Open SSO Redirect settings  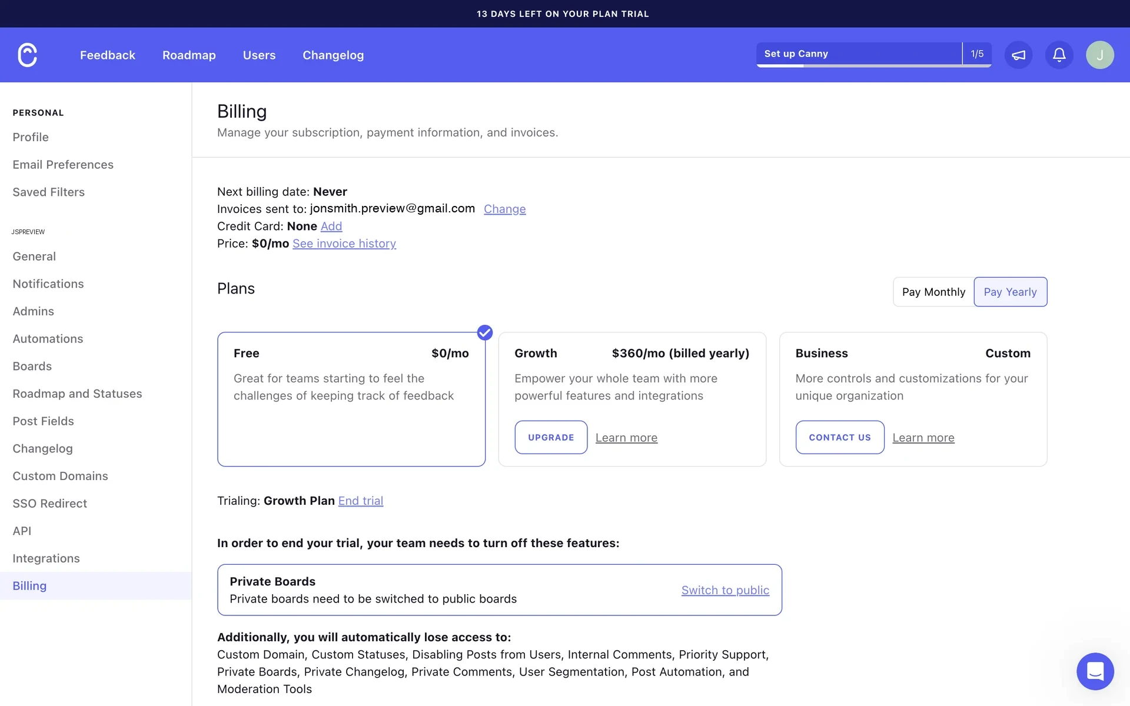click(49, 504)
